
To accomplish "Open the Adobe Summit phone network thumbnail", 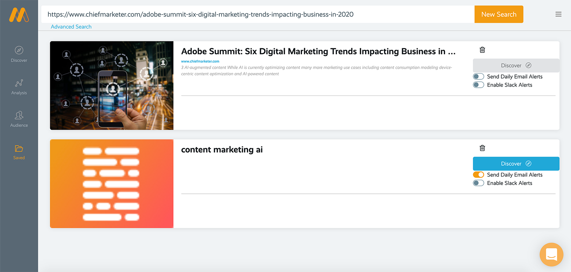I will coord(112,85).
